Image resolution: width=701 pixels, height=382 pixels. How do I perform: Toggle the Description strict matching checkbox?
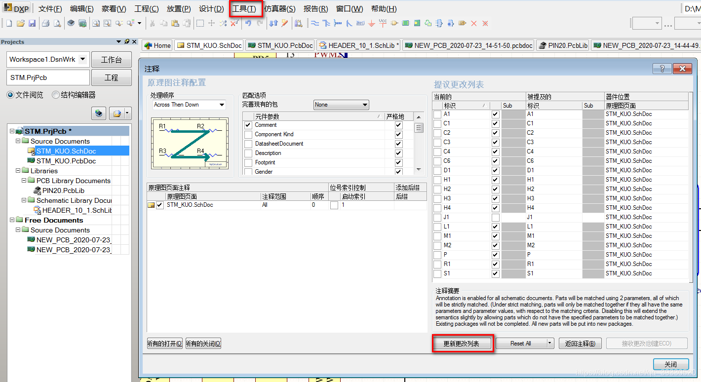[x=398, y=153]
